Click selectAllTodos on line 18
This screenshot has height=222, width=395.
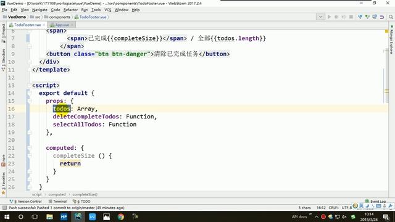tap(77, 125)
